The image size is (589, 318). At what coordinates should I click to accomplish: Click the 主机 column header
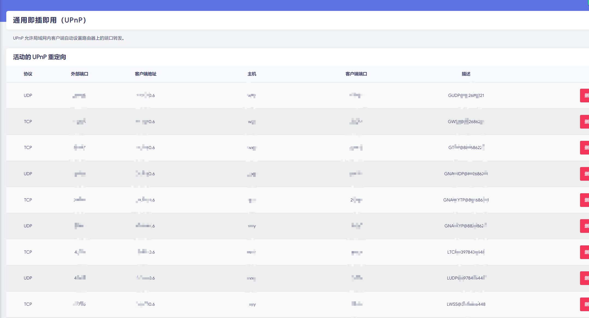[252, 74]
